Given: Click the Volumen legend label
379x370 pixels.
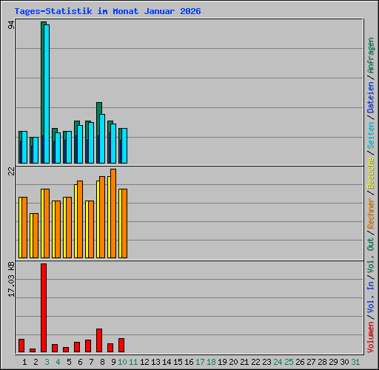Looking at the screenshot, I should (371, 337).
